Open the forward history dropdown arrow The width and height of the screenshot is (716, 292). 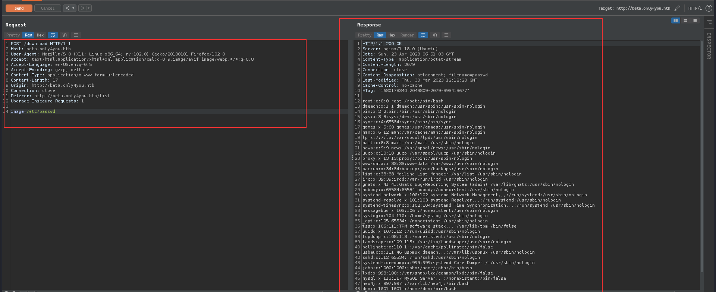coord(89,8)
